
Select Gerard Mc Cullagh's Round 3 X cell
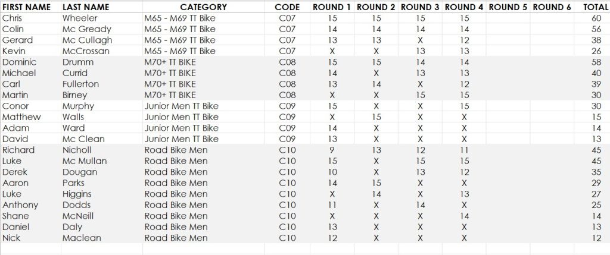(x=420, y=40)
